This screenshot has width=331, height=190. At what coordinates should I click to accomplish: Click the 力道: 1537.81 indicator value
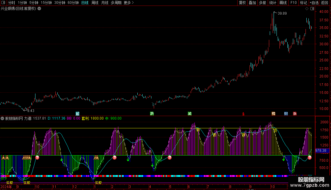pos(35,118)
